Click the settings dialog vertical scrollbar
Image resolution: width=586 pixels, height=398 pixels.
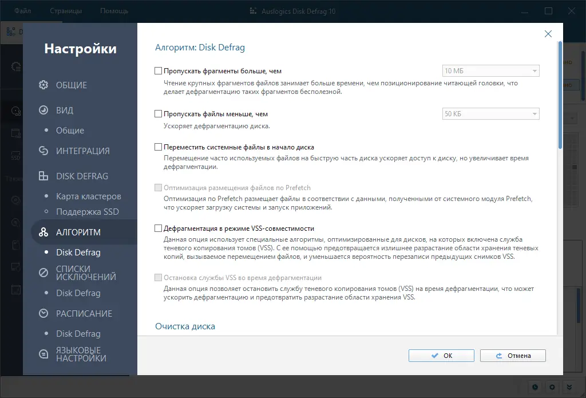(x=560, y=96)
